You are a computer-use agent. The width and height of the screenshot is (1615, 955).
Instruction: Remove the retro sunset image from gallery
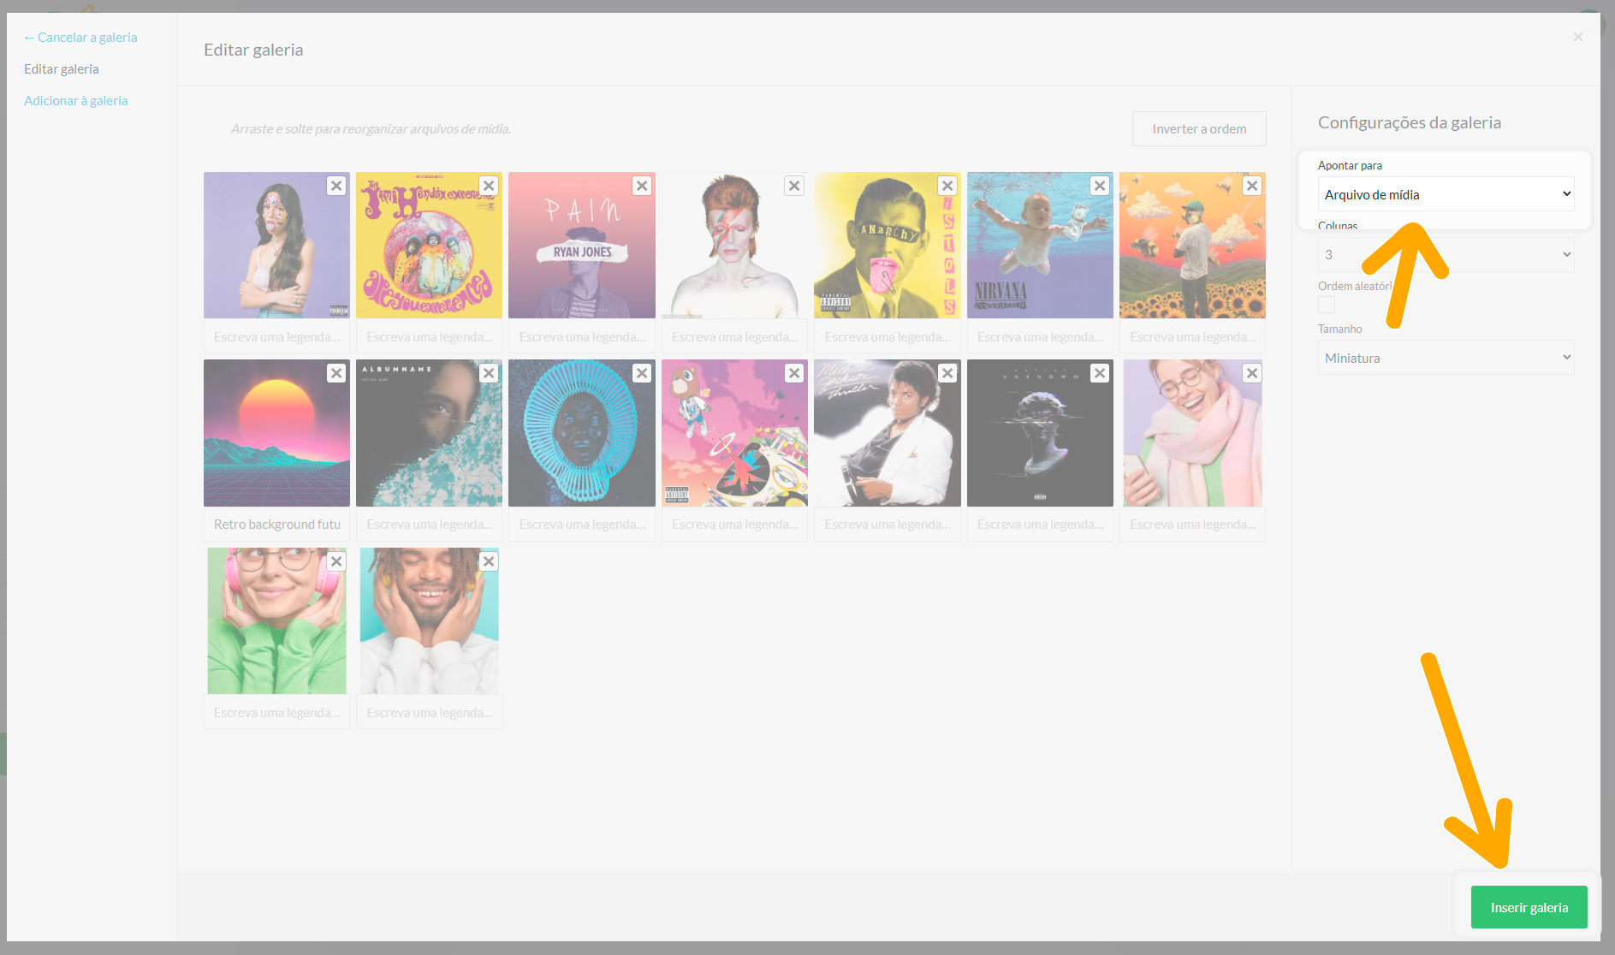336,373
